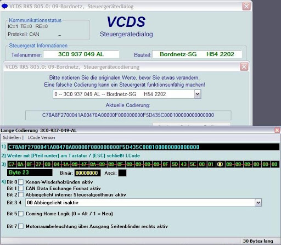Enable Motorraumbeleuchtung über Seitenblinder rechts (Bit 7)

pyautogui.click(x=21, y=226)
